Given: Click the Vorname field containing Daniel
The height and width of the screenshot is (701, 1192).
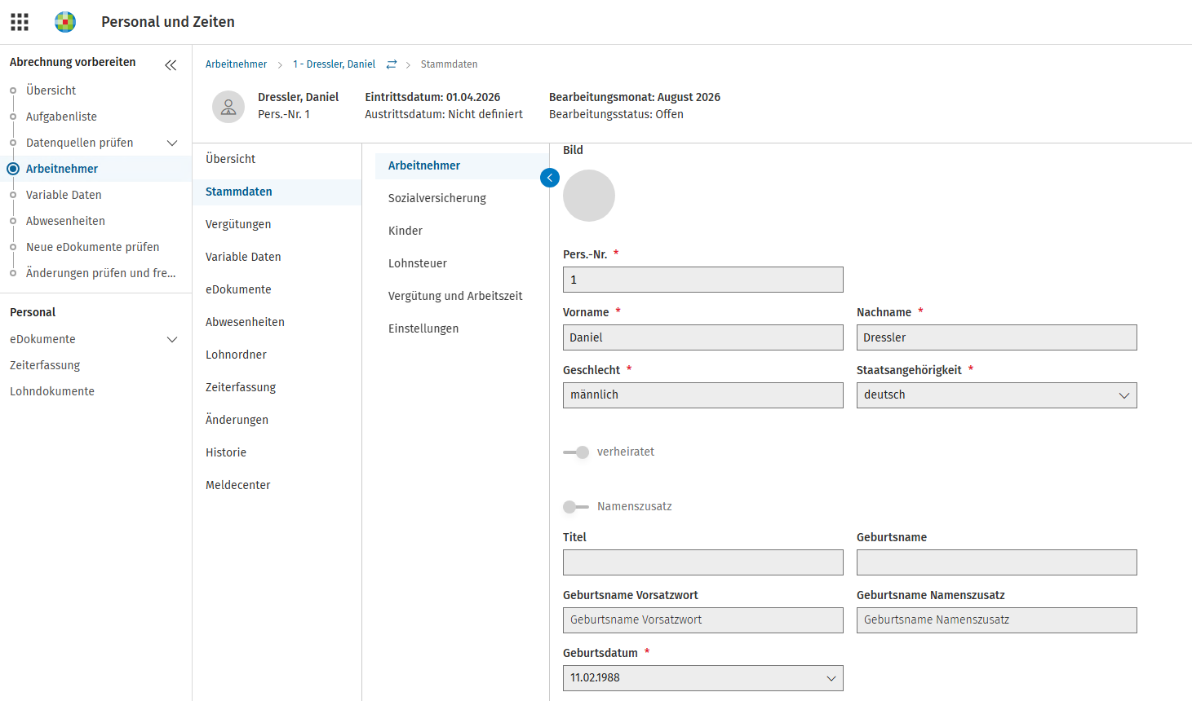Looking at the screenshot, I should pyautogui.click(x=703, y=337).
